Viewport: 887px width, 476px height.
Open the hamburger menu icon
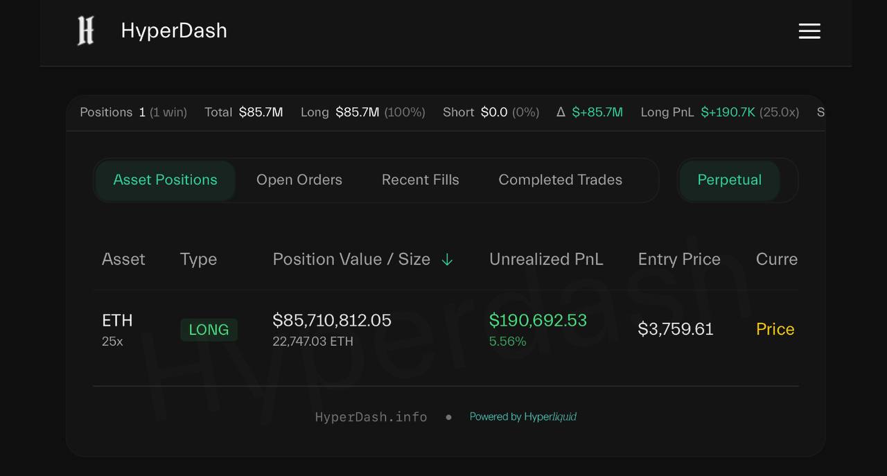click(x=809, y=31)
